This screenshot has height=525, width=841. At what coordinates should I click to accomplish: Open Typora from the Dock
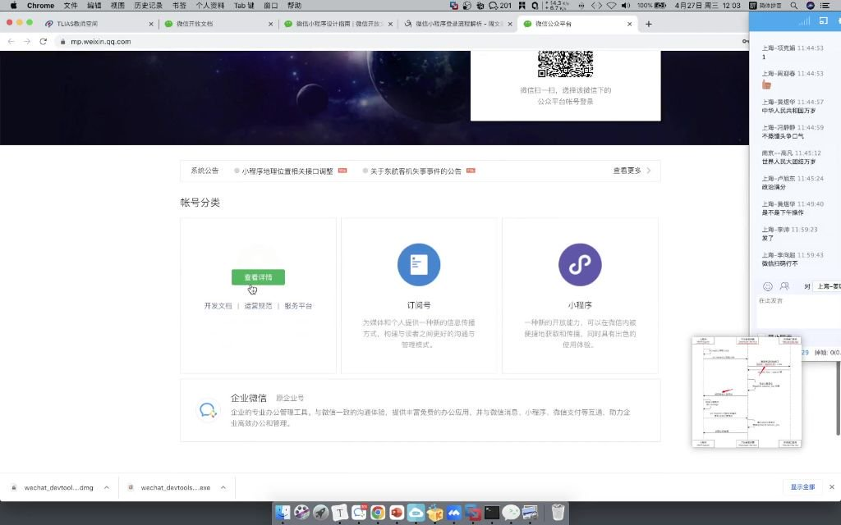tap(339, 513)
